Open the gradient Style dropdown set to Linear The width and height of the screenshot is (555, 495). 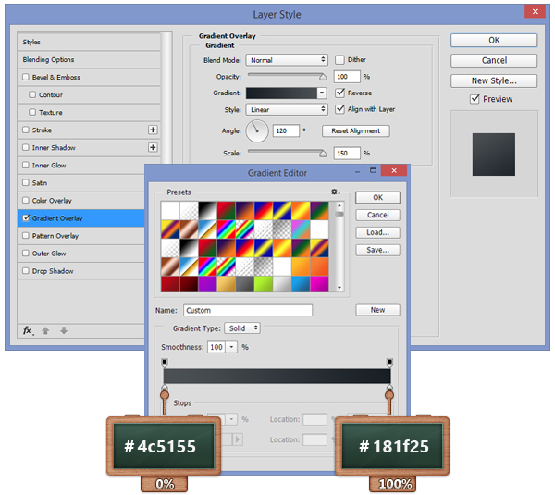tap(287, 110)
